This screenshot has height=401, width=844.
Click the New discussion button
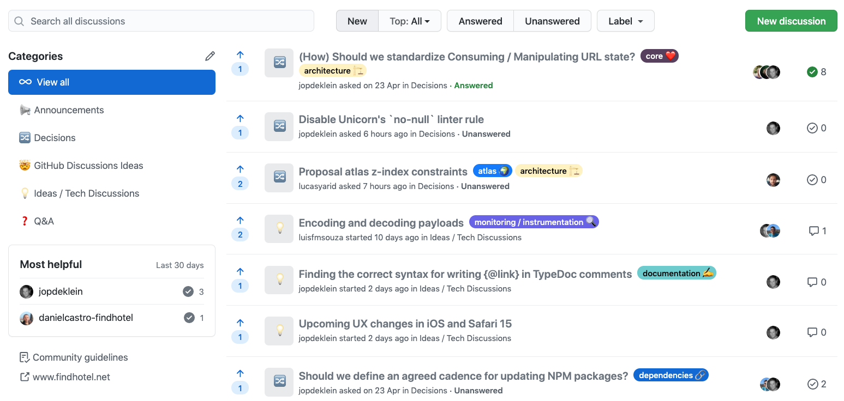pos(791,21)
